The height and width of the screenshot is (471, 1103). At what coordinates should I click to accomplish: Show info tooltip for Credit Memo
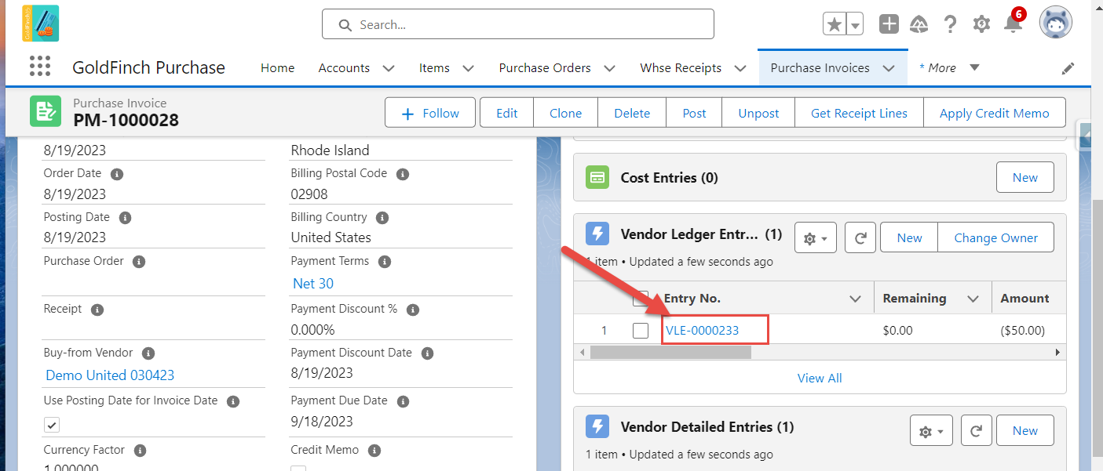pyautogui.click(x=374, y=451)
